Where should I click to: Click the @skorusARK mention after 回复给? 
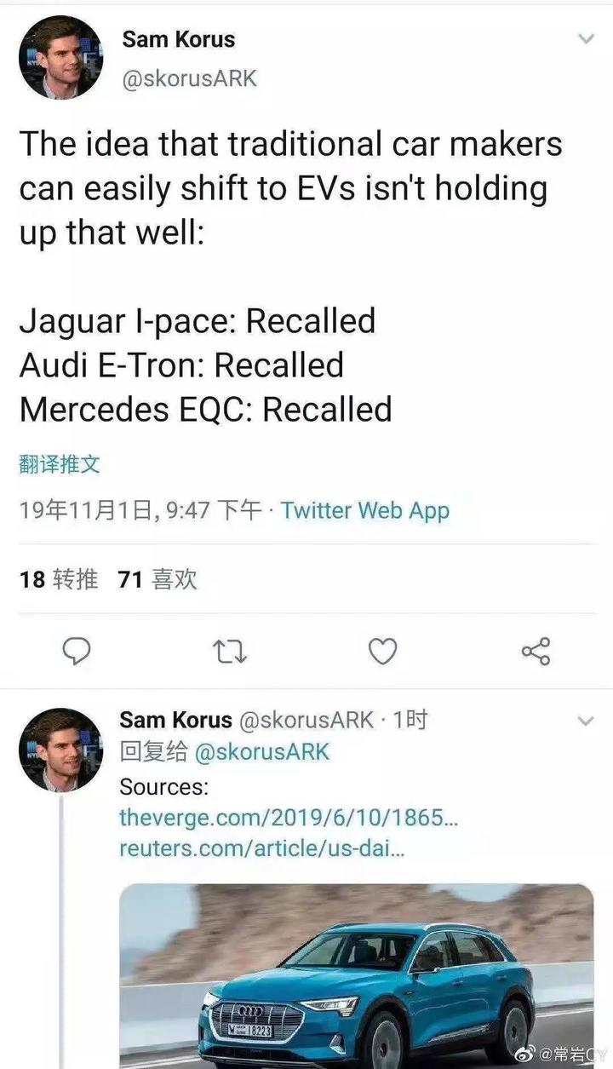(261, 752)
